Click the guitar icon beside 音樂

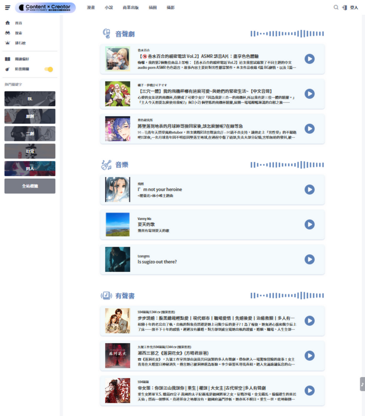pos(106,165)
